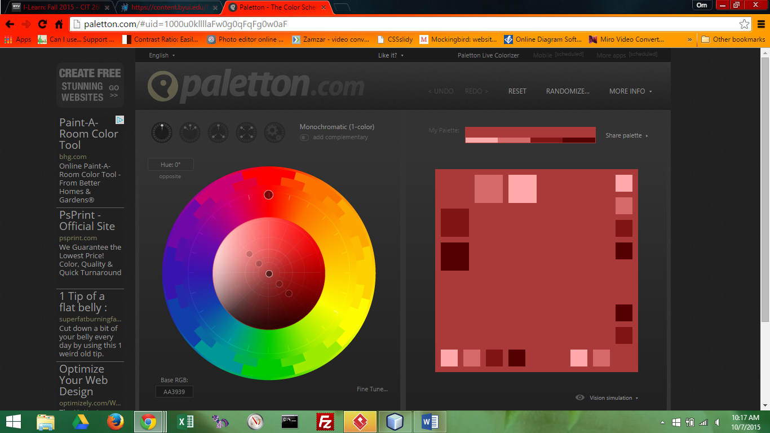Click the Hue: 0° field

coord(170,165)
